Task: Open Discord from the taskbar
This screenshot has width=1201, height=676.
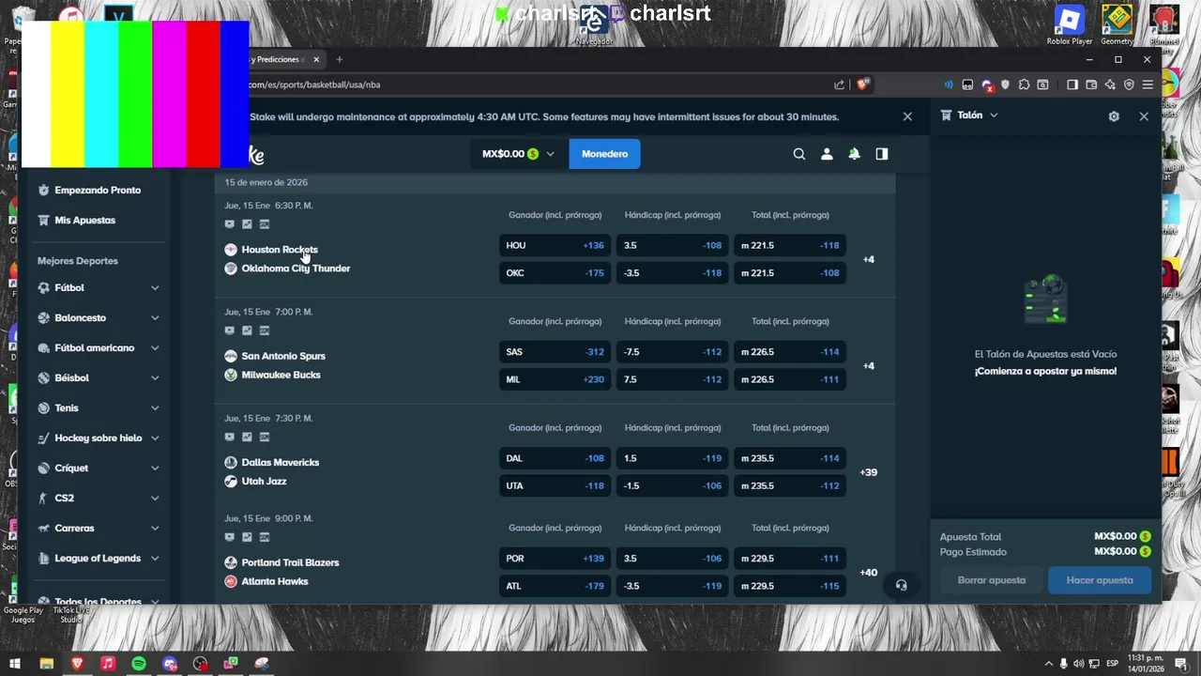Action: 170,664
